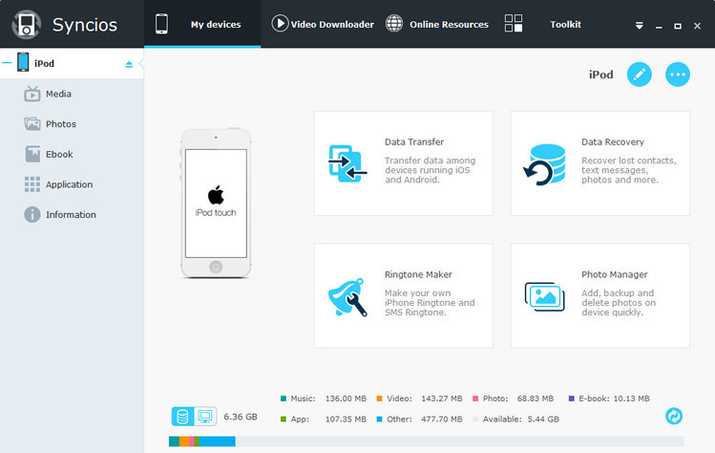Click the green App color swatch

(284, 420)
